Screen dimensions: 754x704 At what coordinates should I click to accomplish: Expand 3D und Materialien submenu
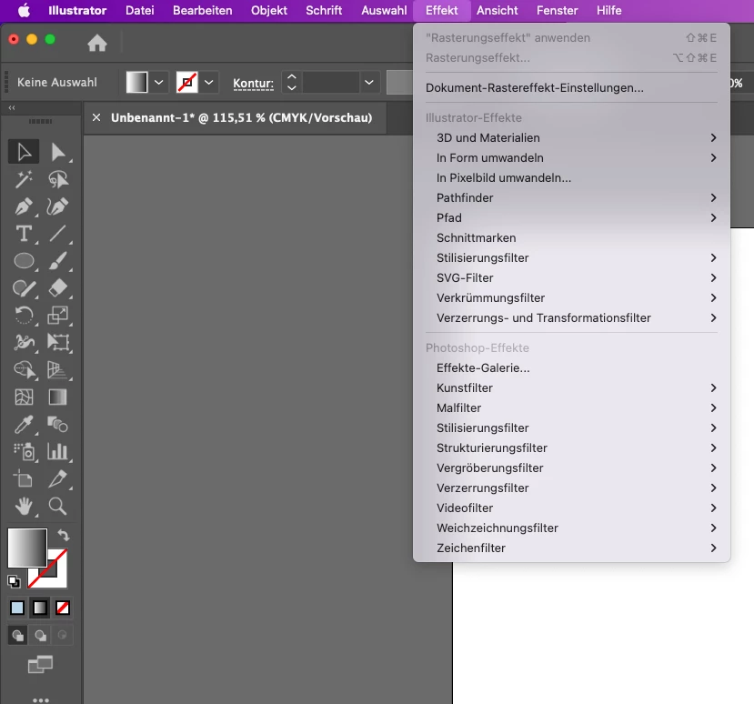571,138
